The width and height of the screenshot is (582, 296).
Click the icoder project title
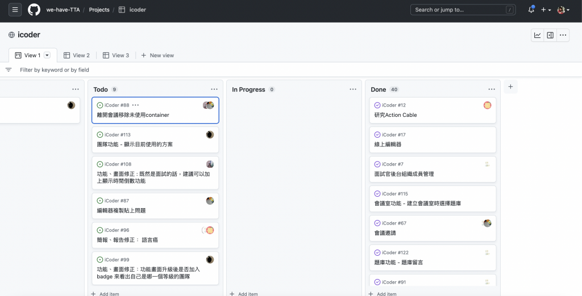click(29, 35)
